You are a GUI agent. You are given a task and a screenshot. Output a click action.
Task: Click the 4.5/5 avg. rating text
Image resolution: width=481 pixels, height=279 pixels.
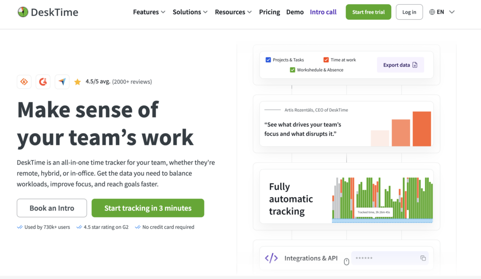pos(98,82)
